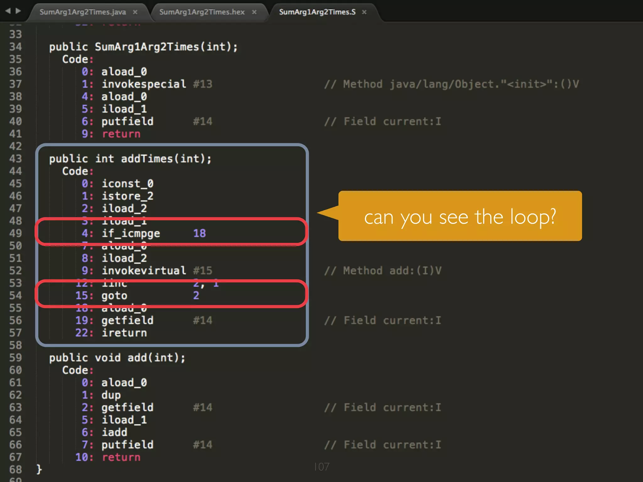Click the left tab navigation arrow

coord(8,11)
